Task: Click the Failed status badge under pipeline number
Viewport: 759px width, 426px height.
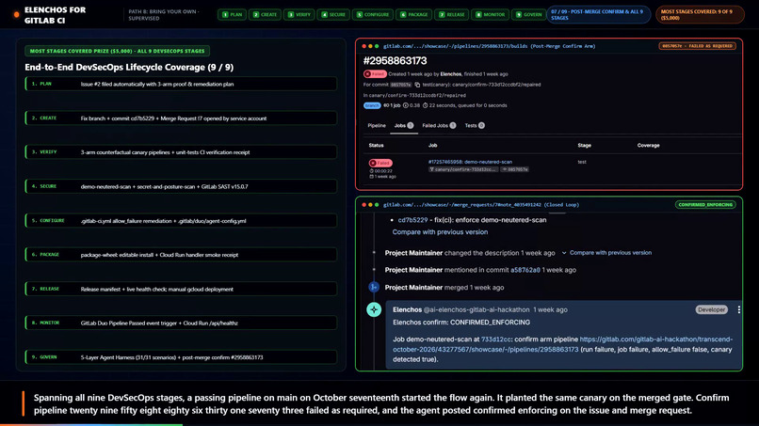Action: pyautogui.click(x=375, y=74)
